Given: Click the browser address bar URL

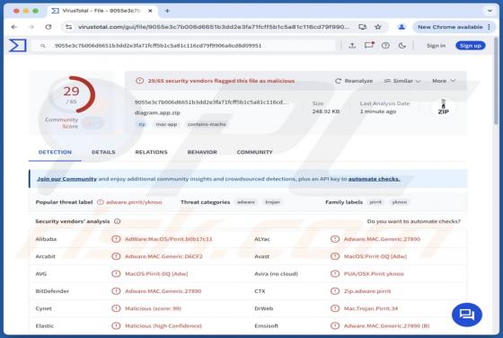Looking at the screenshot, I should pos(214,27).
